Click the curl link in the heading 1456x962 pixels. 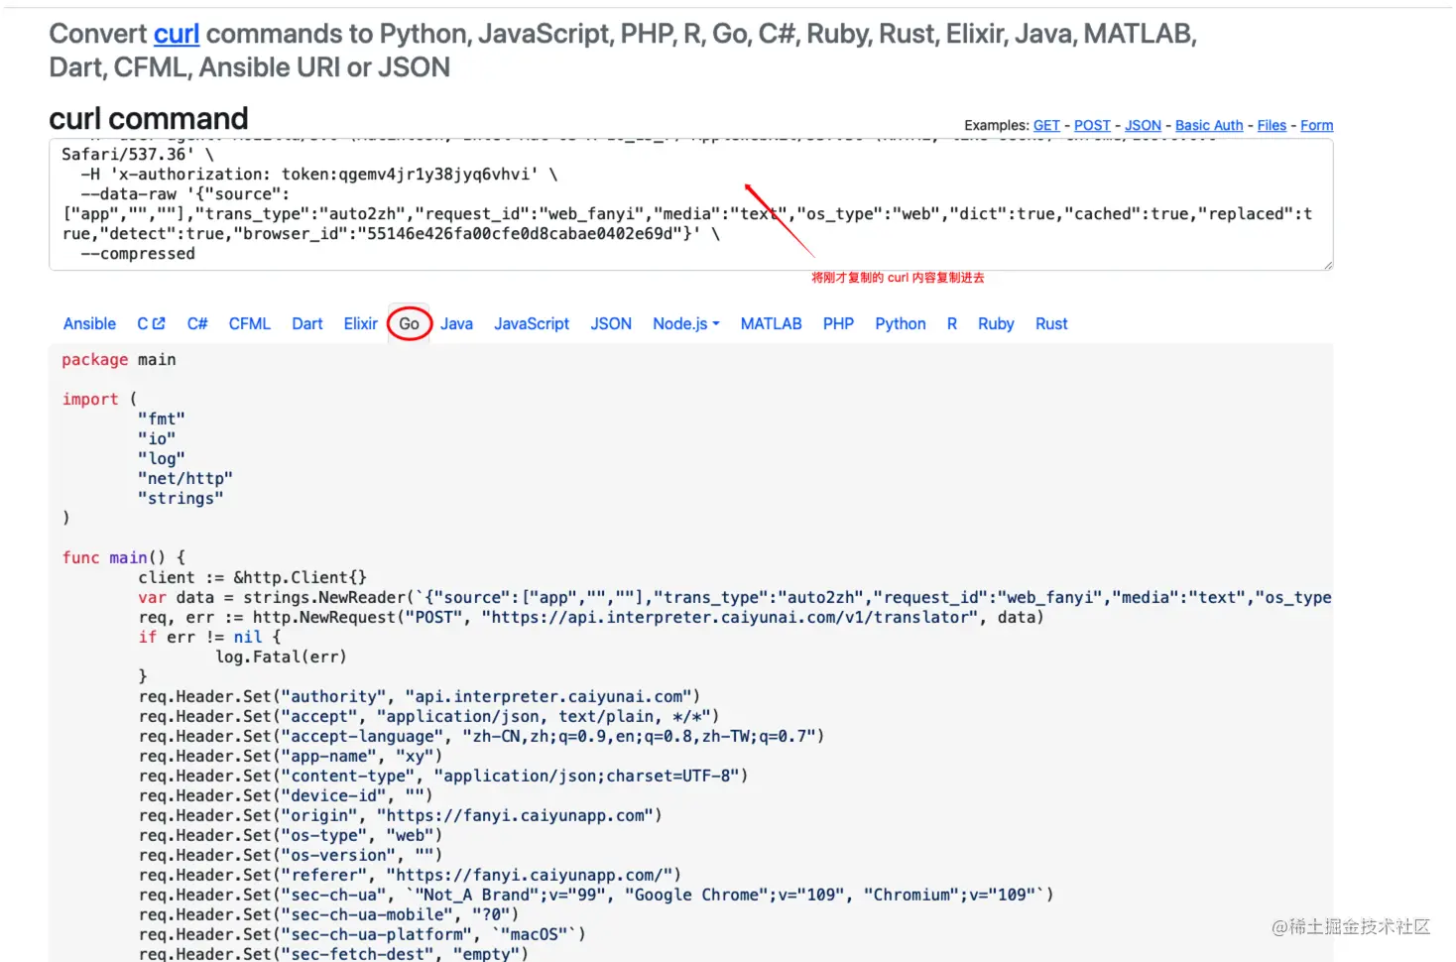[x=177, y=34]
